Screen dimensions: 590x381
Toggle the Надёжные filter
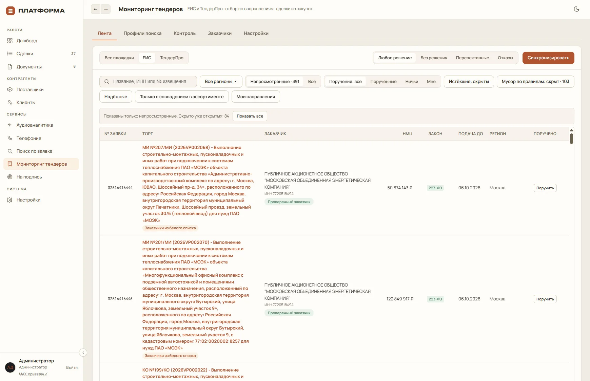pyautogui.click(x=116, y=97)
